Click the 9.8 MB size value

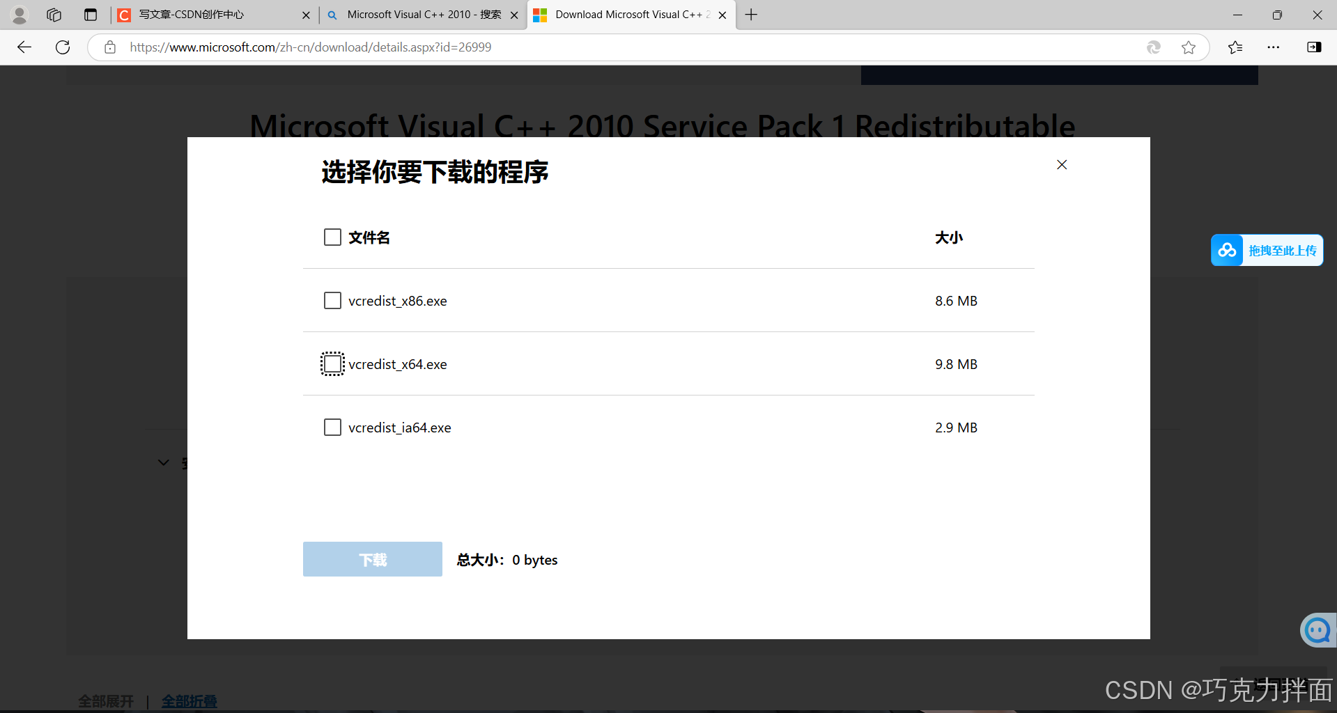click(x=956, y=364)
